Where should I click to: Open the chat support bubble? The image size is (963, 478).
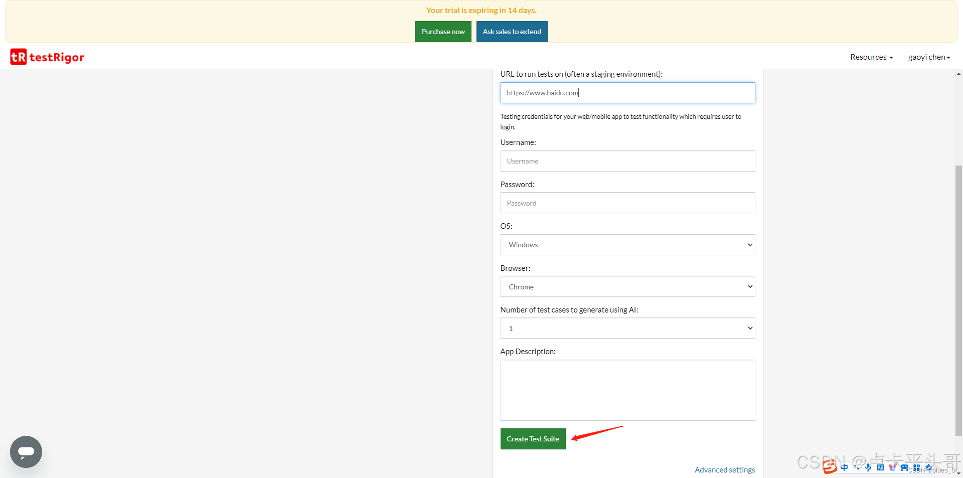[26, 452]
